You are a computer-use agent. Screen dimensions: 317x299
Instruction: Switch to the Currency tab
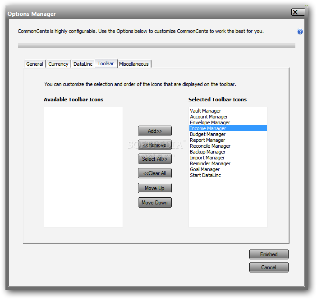pyautogui.click(x=59, y=64)
